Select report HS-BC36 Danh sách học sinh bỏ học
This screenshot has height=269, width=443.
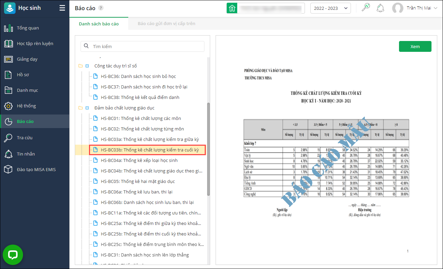138,76
